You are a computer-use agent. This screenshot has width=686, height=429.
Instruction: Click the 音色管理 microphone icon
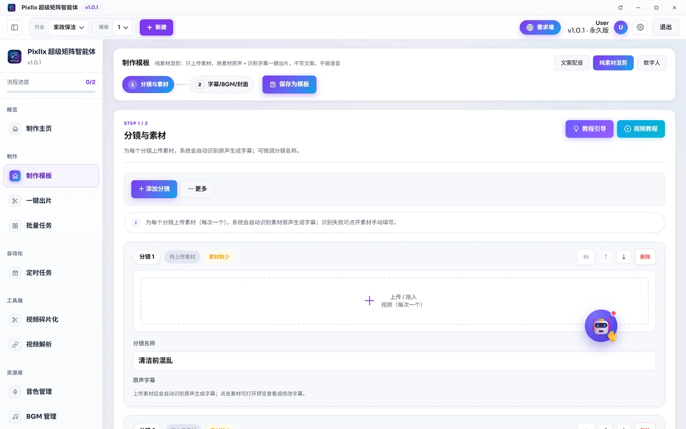coord(15,392)
